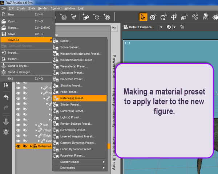The image size is (218, 174).
Task: Open the scene pane options menu icon
Action: click(114, 28)
